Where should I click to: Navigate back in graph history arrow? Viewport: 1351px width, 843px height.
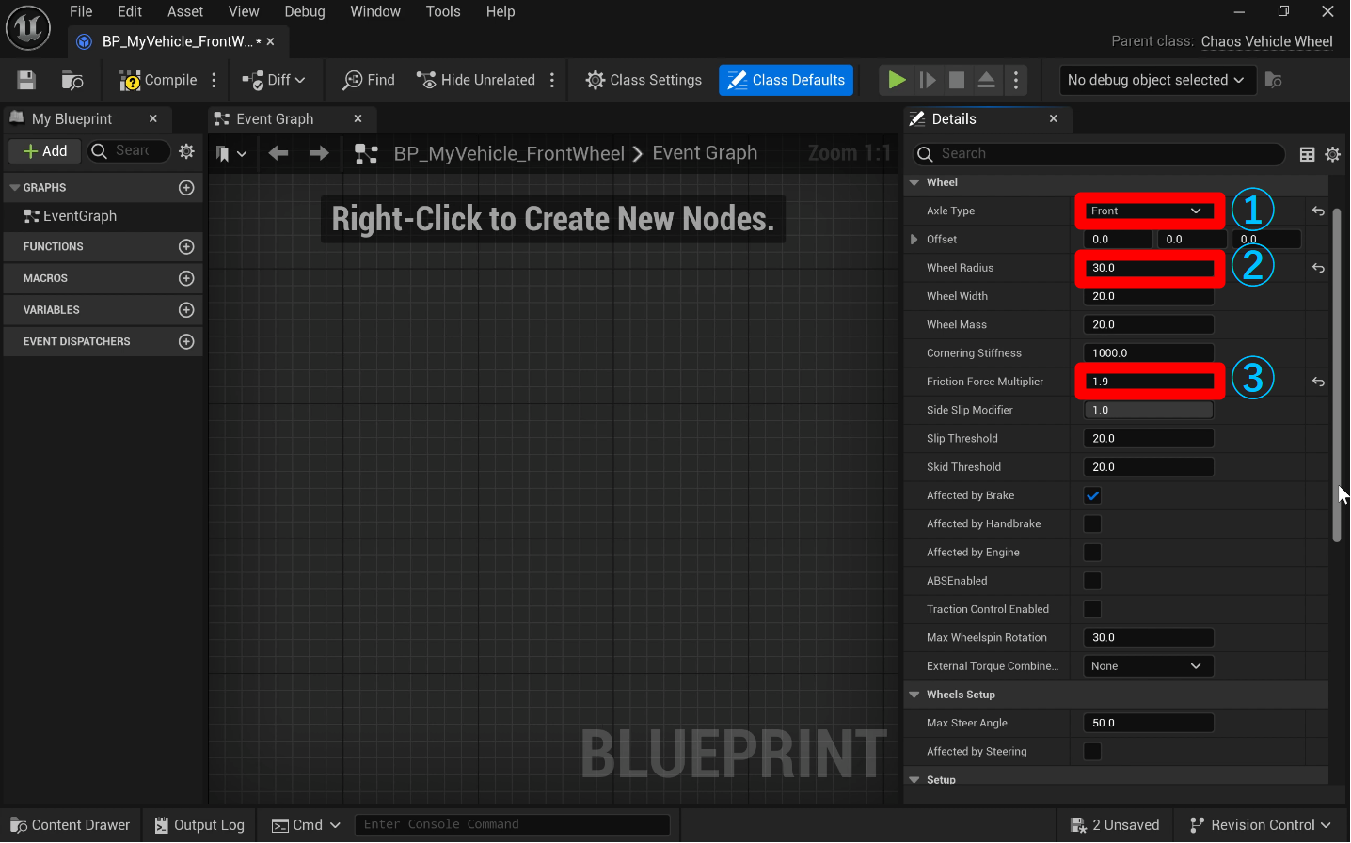tap(278, 153)
